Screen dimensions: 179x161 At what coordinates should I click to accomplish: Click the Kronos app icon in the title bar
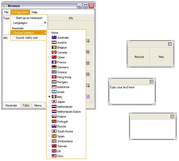[5, 6]
